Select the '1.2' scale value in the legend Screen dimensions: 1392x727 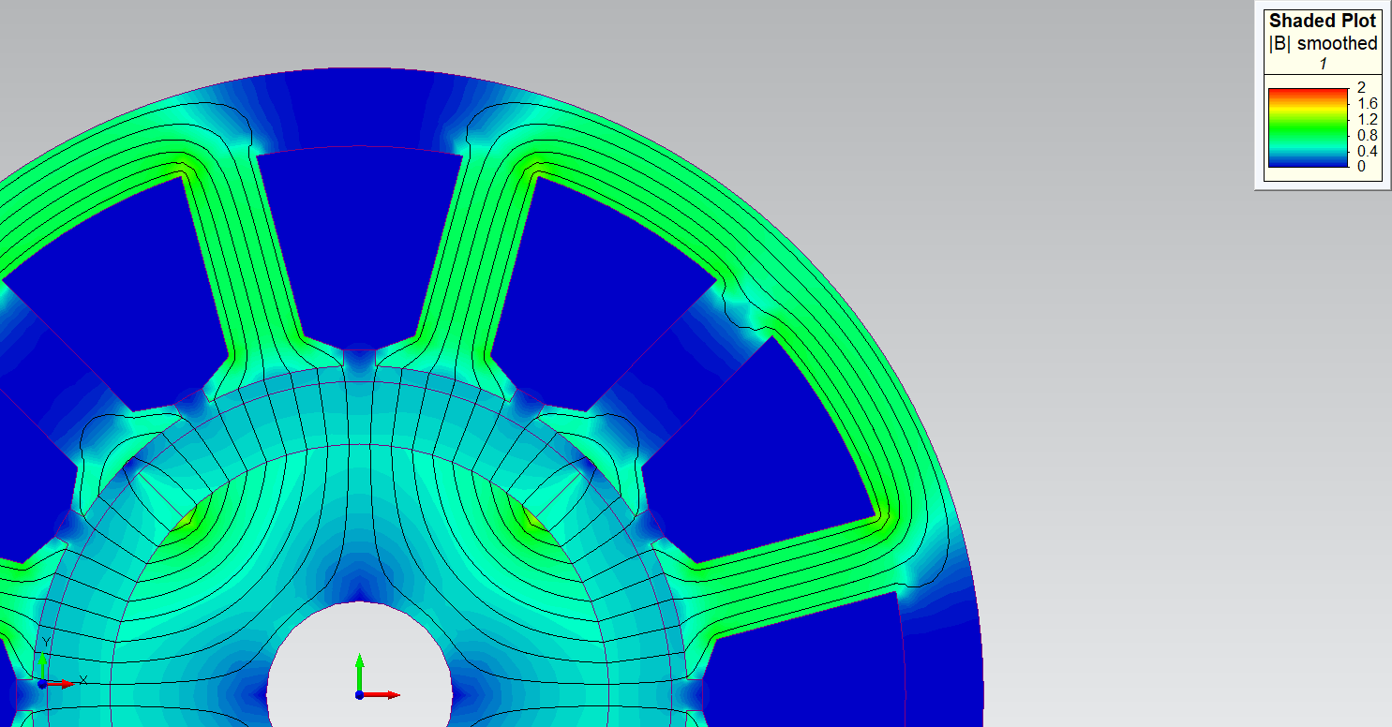tap(1367, 119)
